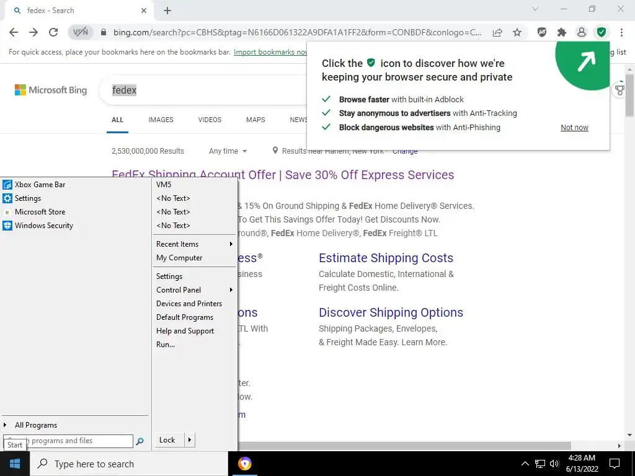Select the ALL search tab
This screenshot has height=476, width=635.
click(117, 120)
